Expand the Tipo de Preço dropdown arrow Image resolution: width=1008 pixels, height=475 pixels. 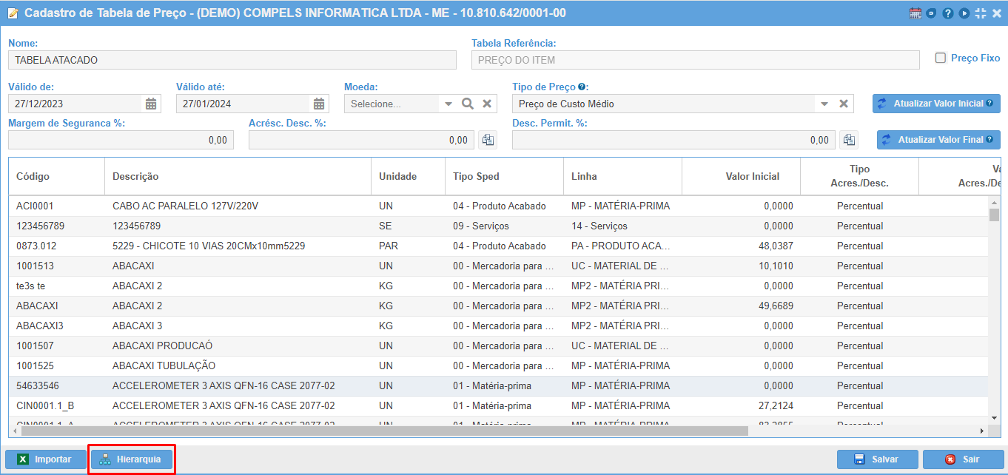(x=824, y=104)
